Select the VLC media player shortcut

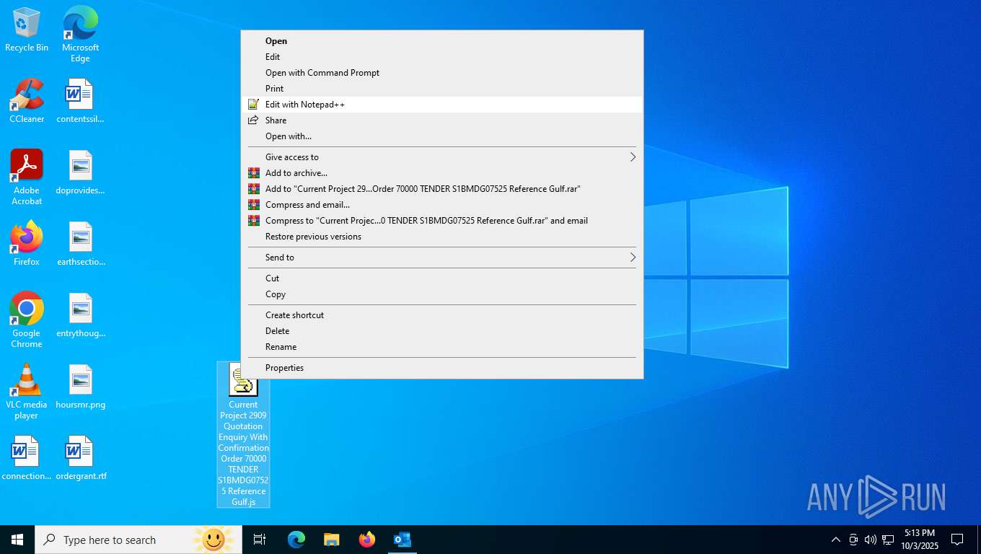[27, 392]
